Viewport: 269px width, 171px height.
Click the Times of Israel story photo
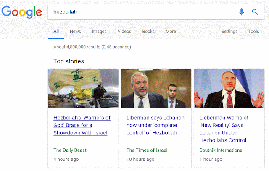156,89
